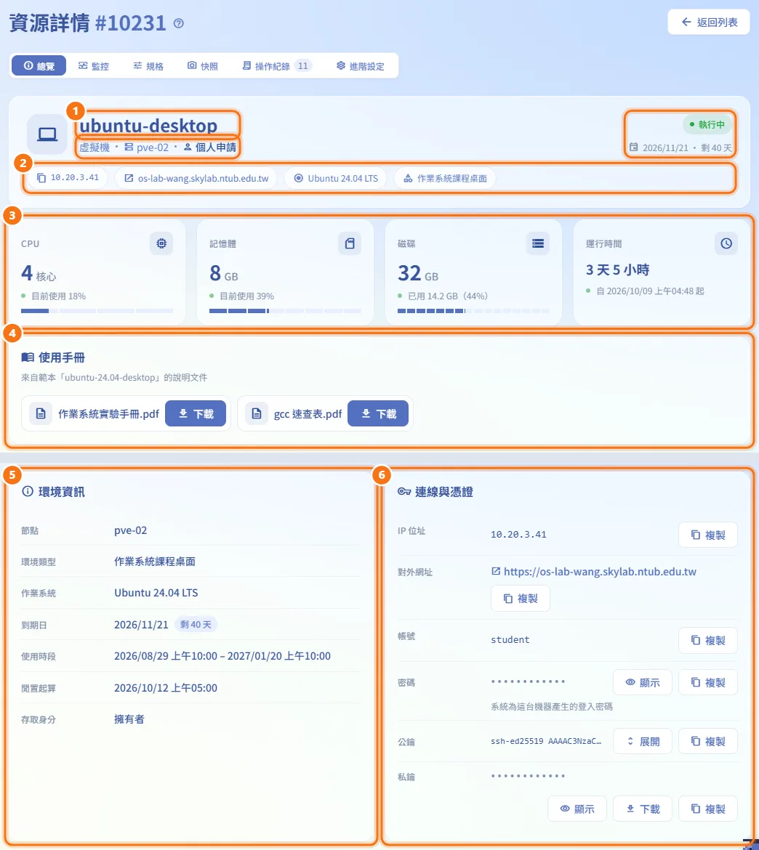Viewport: 759px width, 850px height.
Task: Click the processor icon on the CPU card
Action: click(161, 243)
